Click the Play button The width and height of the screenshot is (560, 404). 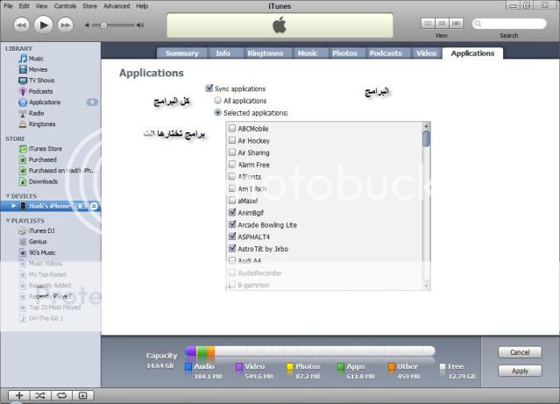coord(43,25)
